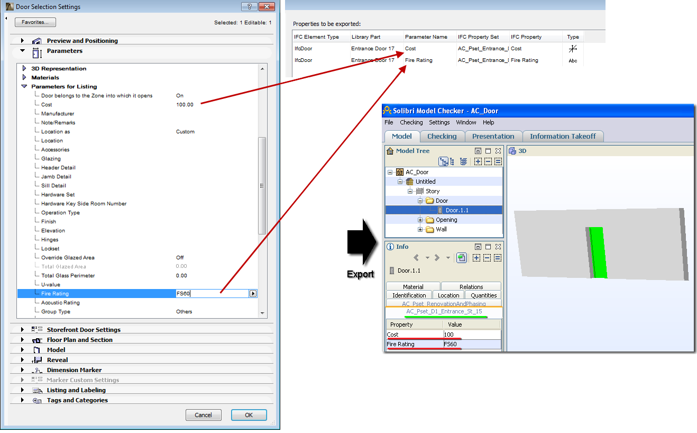Screen dimensions: 697x433
Task: Click the Info panel back arrow
Action: point(416,258)
